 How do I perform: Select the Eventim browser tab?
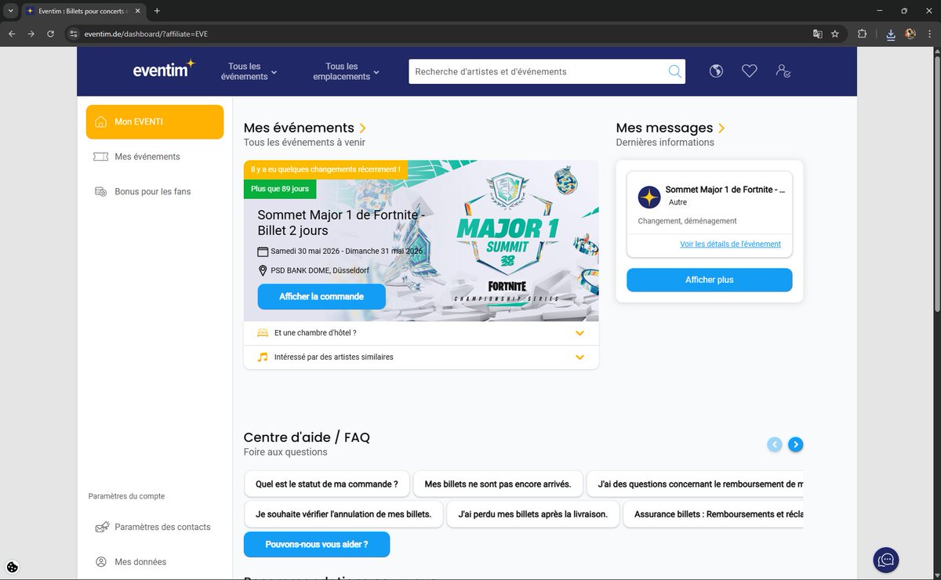tap(82, 11)
